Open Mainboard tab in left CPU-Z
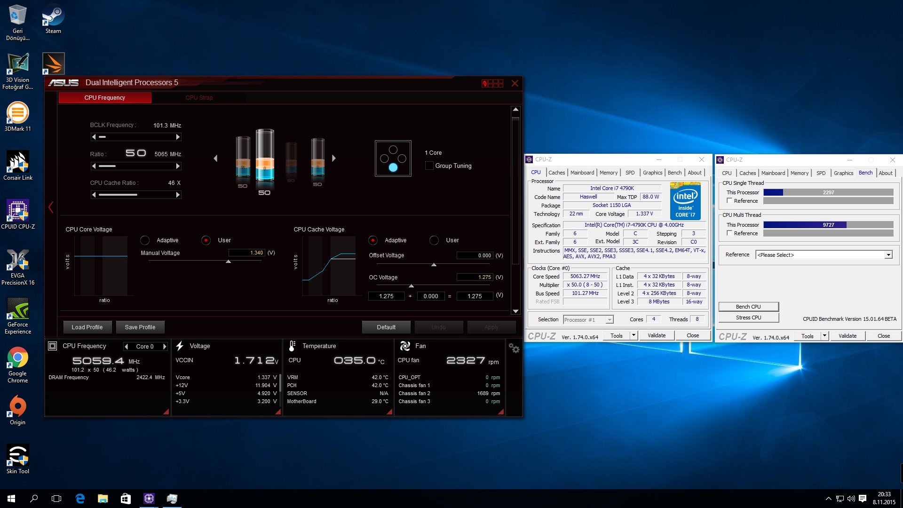903x508 pixels. 582,173
